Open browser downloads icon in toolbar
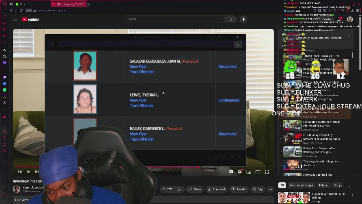 352,10
